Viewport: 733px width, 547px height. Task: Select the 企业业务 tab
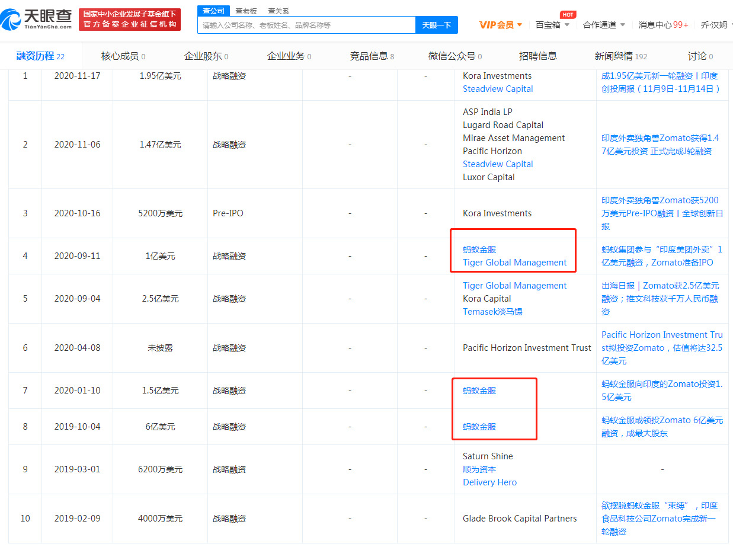pyautogui.click(x=289, y=56)
